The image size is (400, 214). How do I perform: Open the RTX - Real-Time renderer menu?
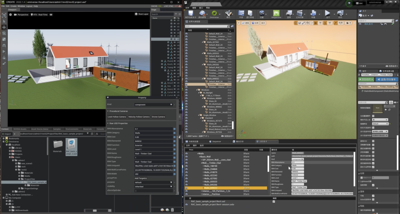[x=39, y=14]
